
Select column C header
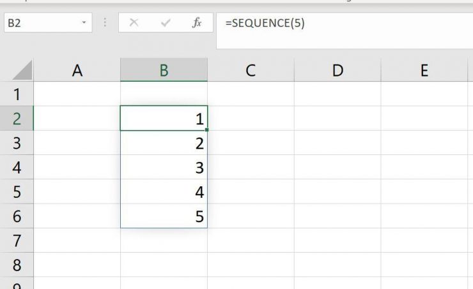point(251,70)
